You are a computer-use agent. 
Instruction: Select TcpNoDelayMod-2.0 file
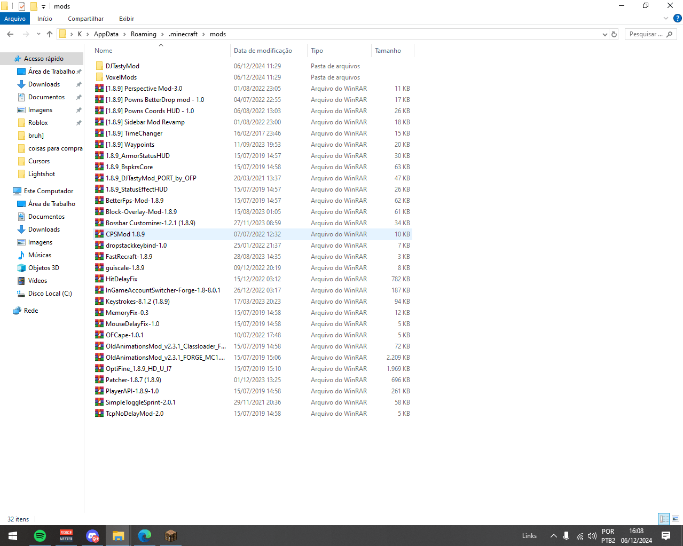pos(253,414)
